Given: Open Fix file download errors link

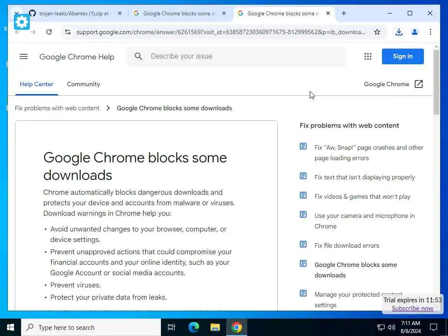Looking at the screenshot, I should pyautogui.click(x=346, y=245).
